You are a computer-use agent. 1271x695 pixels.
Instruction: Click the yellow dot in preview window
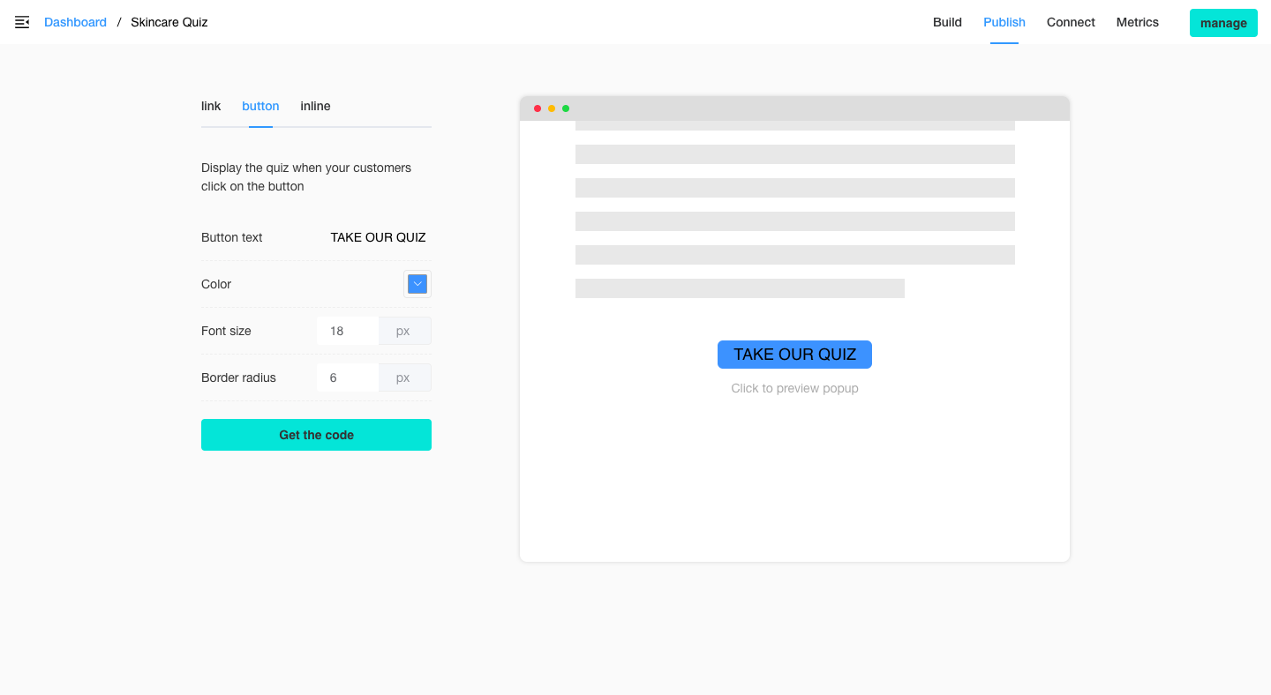[x=552, y=108]
